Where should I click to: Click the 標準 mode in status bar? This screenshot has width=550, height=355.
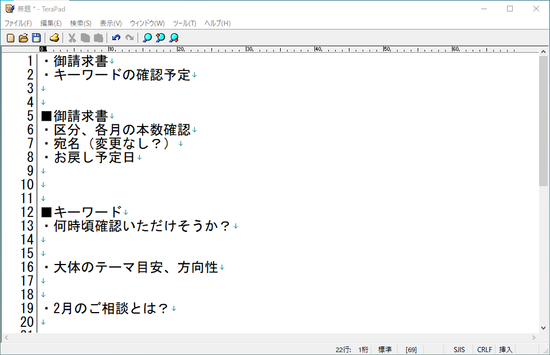coord(385,349)
